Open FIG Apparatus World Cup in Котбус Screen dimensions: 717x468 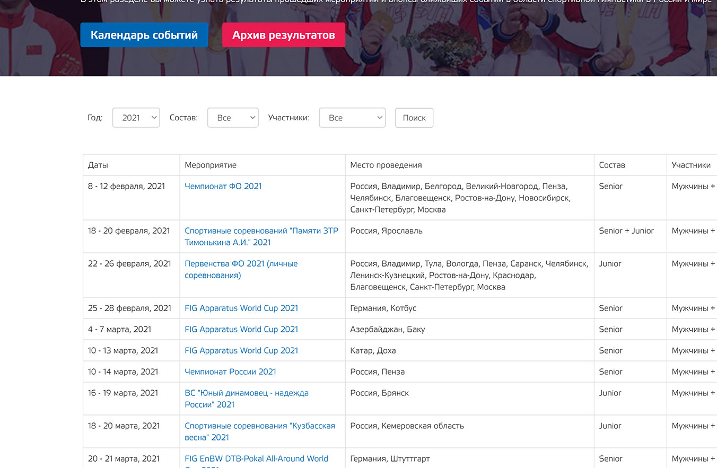pos(241,308)
